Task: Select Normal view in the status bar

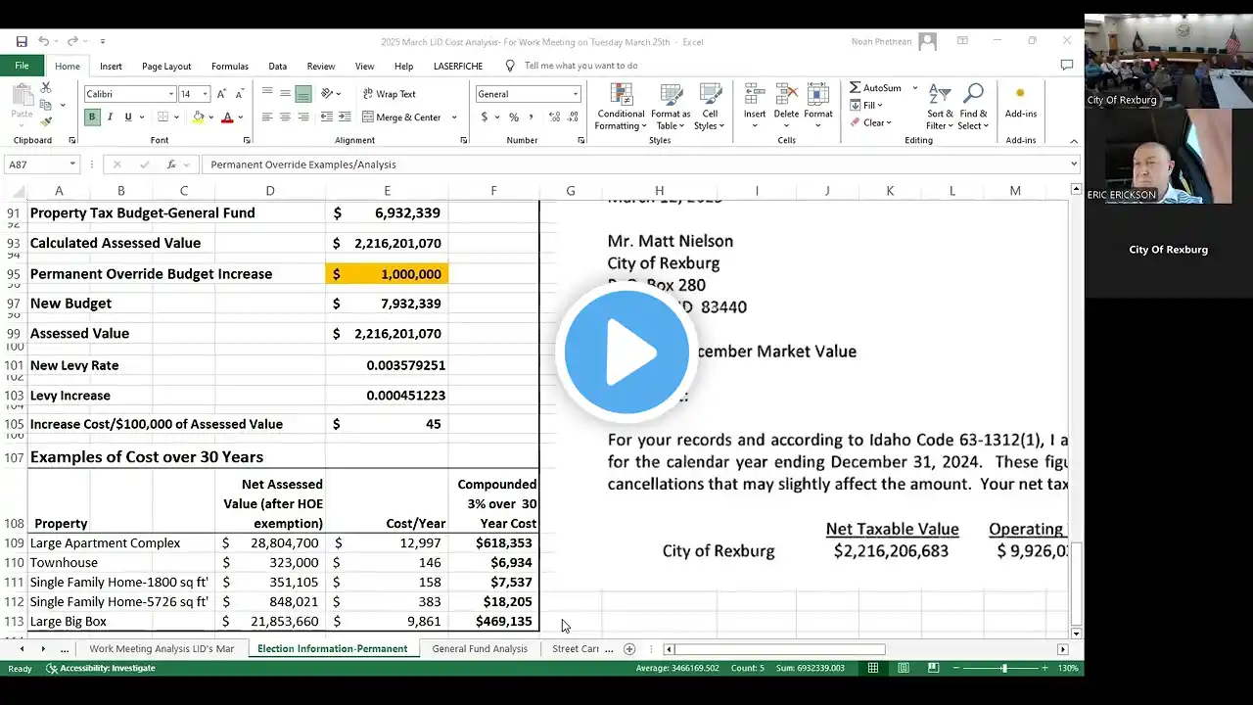Action: click(873, 668)
